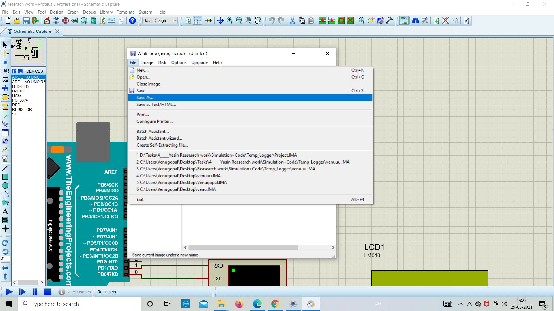
Task: Click the New Project toolbar icon
Action: coord(8,20)
